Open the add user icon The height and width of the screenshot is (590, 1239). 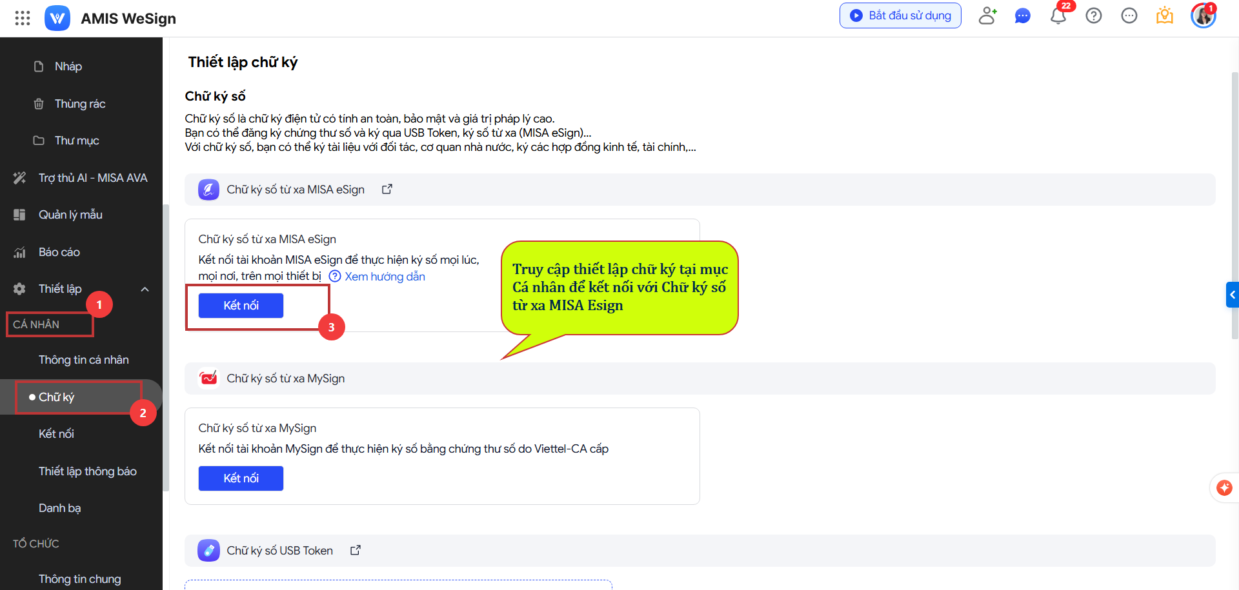[x=987, y=15]
